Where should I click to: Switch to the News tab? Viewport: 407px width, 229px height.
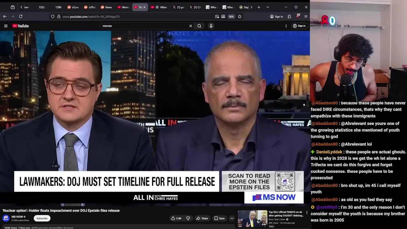point(106,7)
